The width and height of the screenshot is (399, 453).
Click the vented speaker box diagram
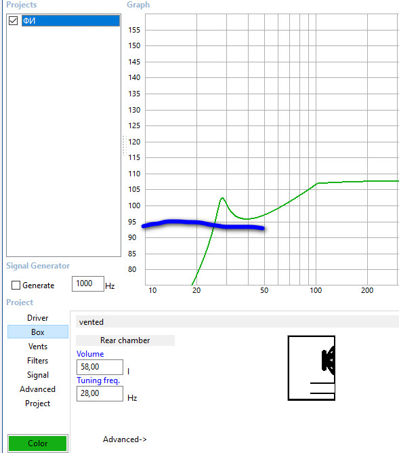click(x=312, y=368)
